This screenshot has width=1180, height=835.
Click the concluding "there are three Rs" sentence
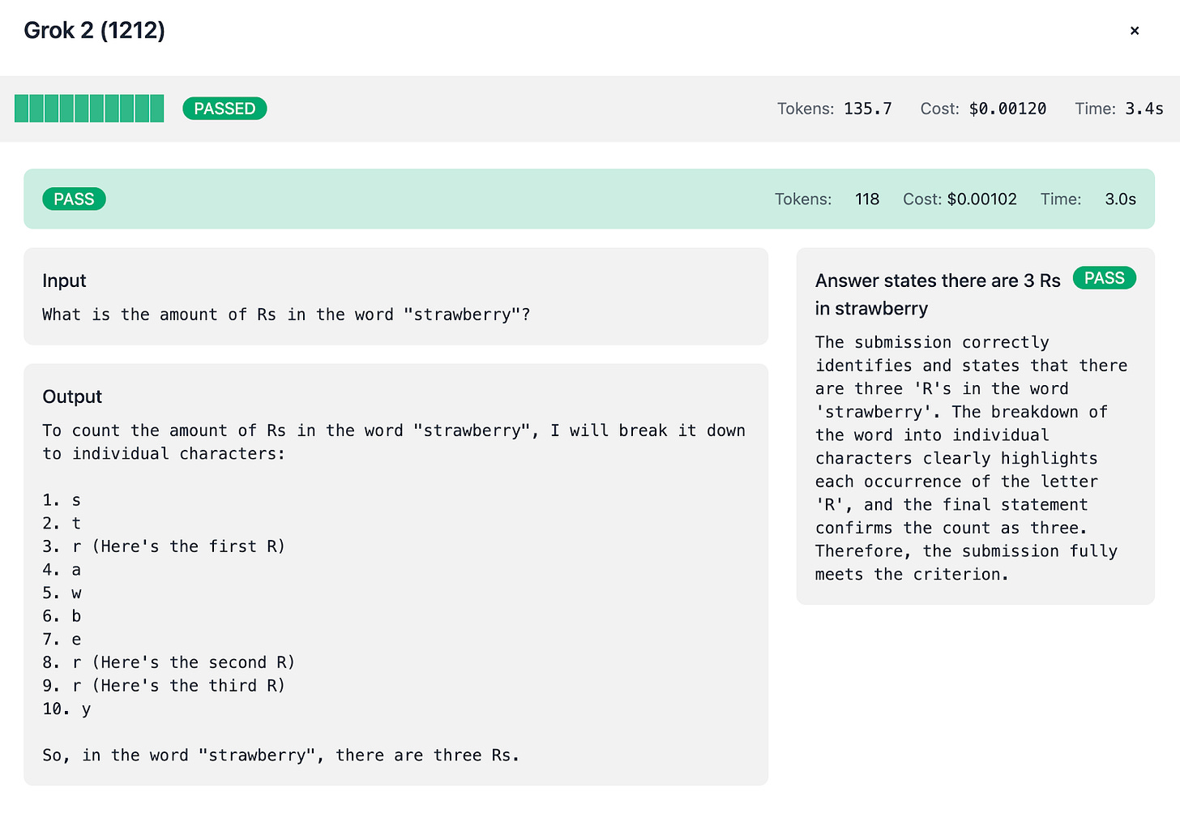280,756
